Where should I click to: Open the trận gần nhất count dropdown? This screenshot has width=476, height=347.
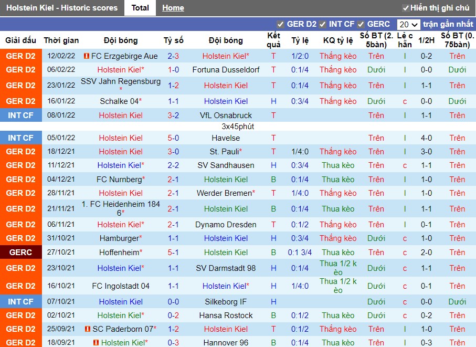(409, 24)
